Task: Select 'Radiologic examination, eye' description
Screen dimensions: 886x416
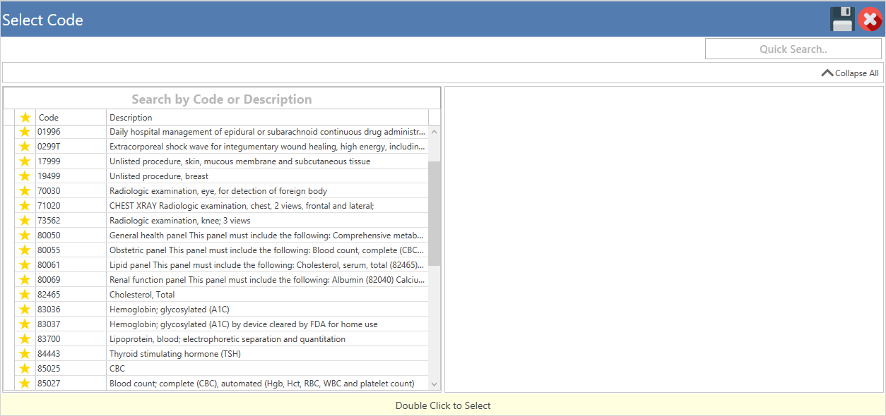Action: tap(267, 191)
